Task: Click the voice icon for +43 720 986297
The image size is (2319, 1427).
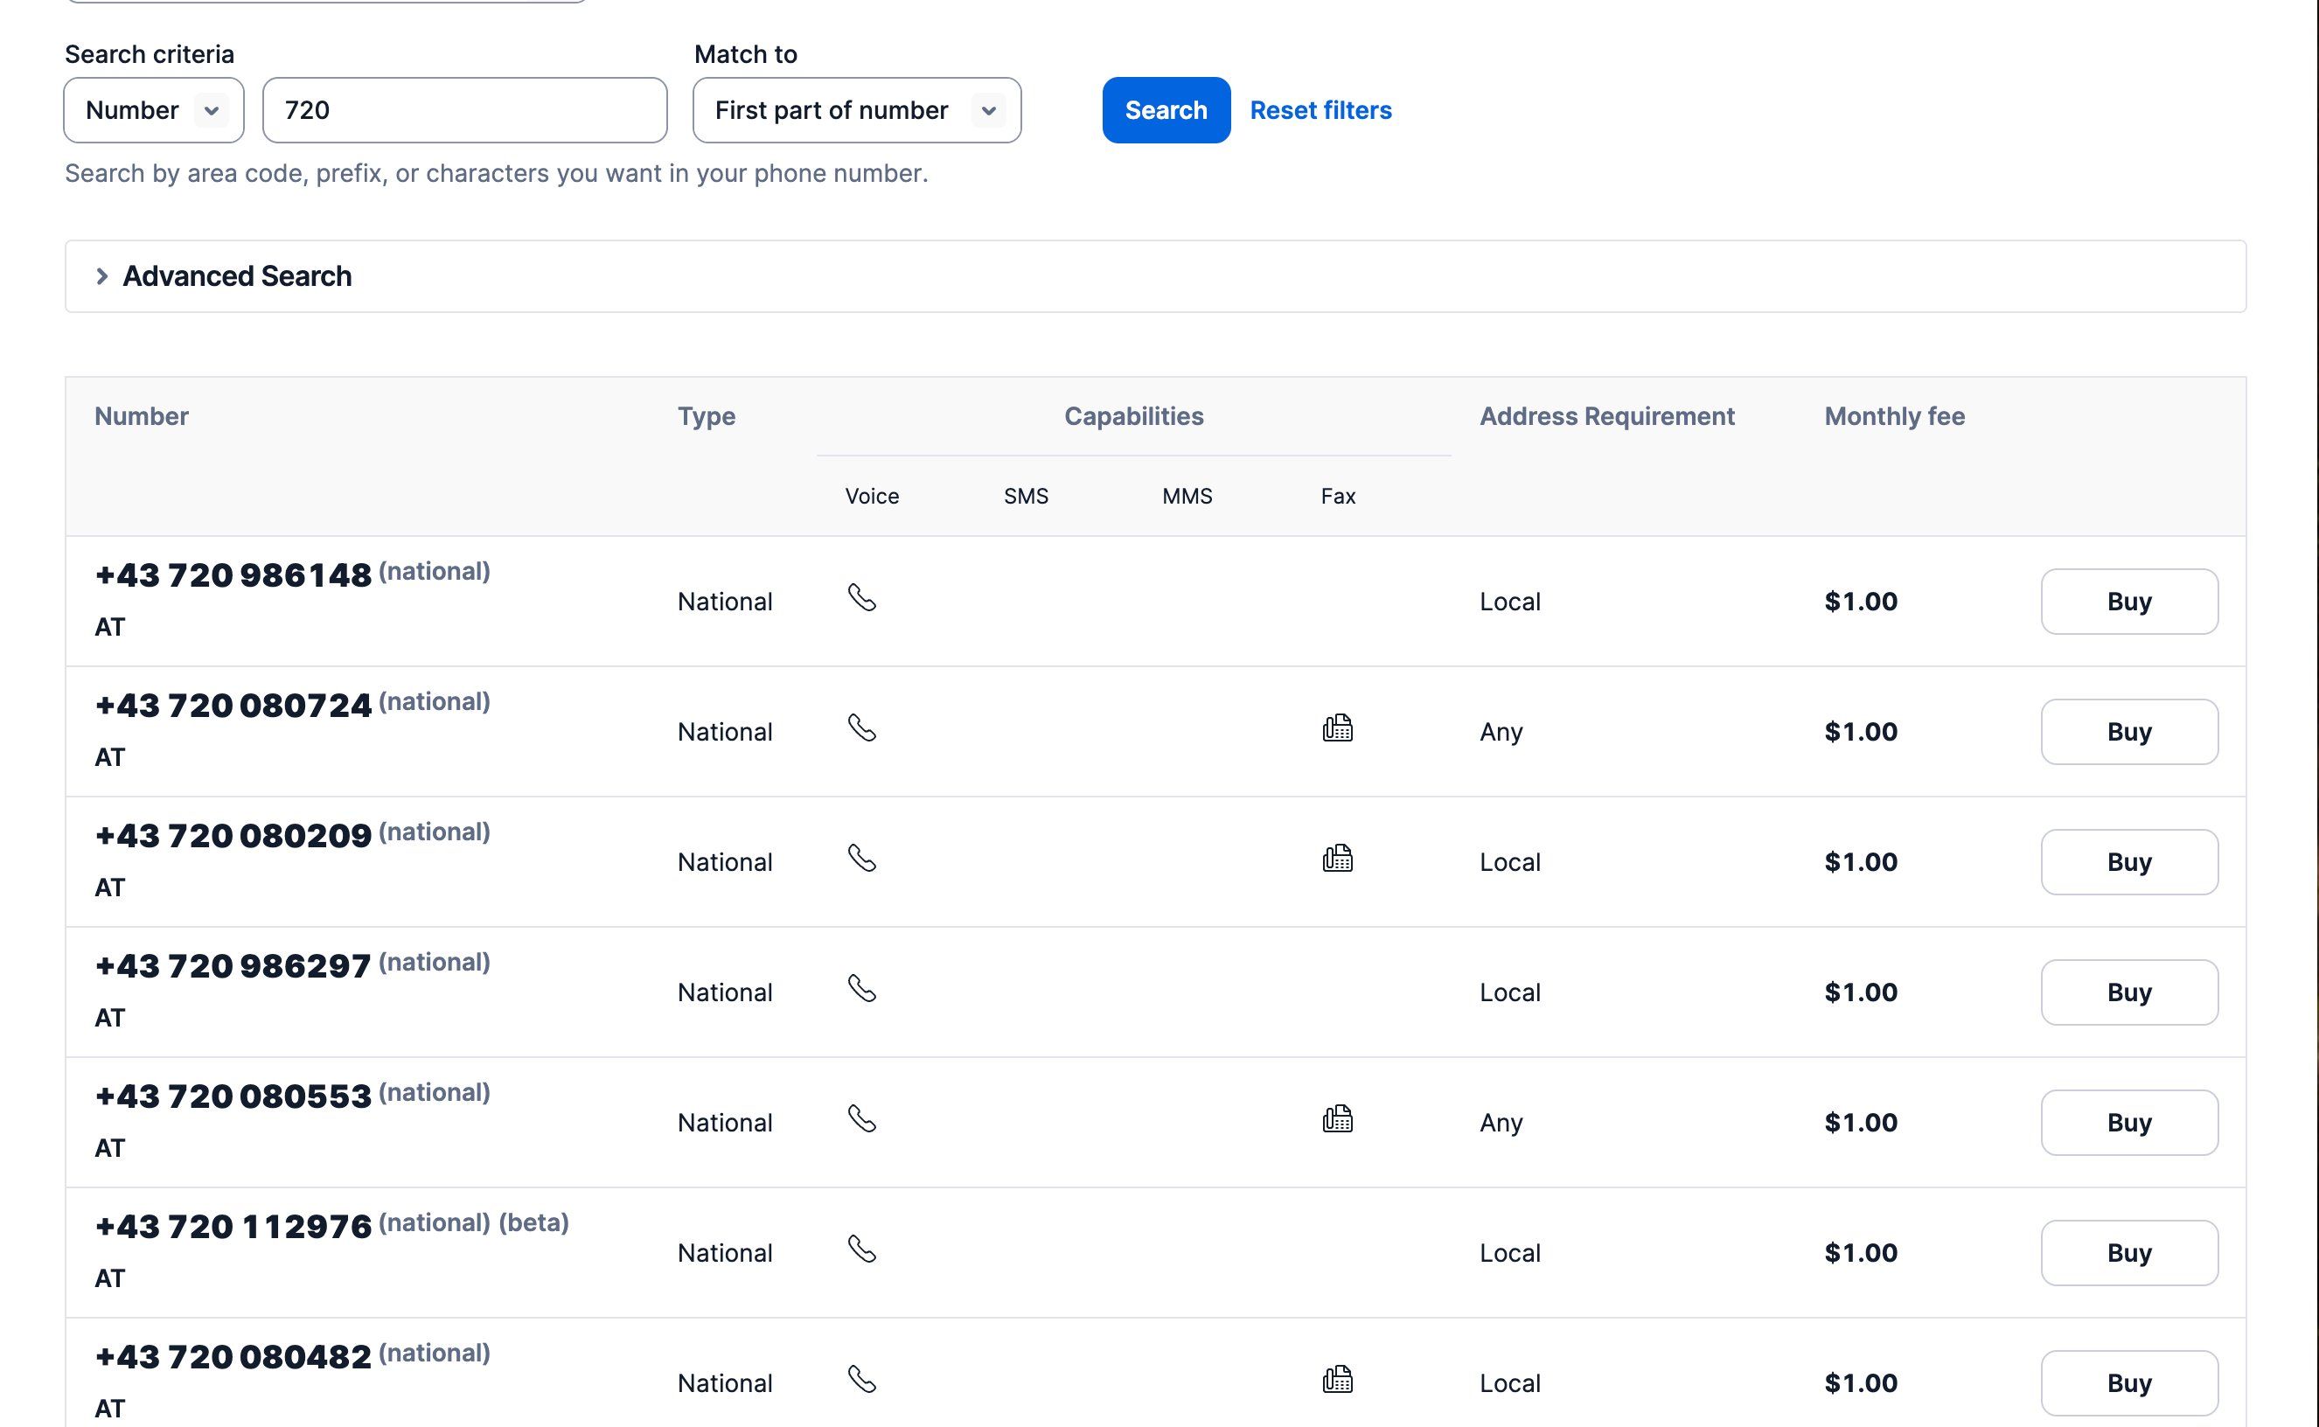Action: (x=860, y=989)
